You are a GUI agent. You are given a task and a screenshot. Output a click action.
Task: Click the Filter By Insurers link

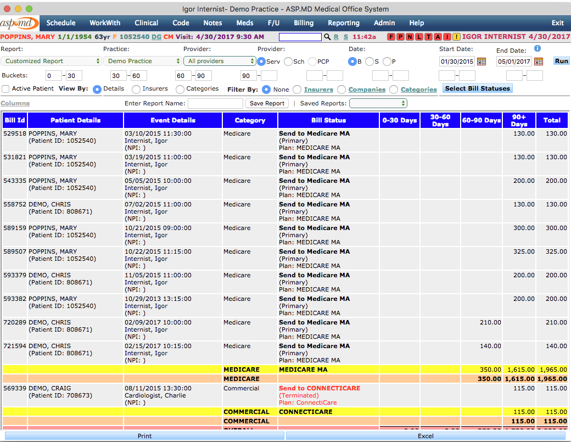[318, 89]
